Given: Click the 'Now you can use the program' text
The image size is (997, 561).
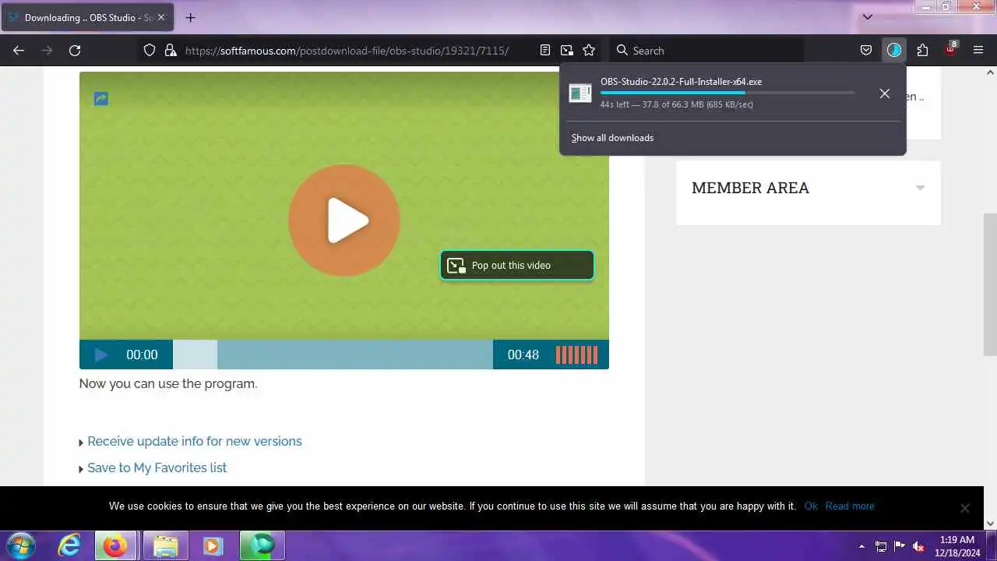Looking at the screenshot, I should click(x=168, y=383).
